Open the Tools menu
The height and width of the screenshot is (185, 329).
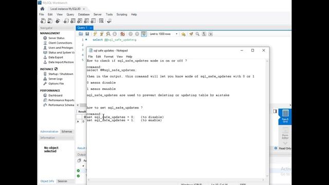pyautogui.click(x=109, y=14)
